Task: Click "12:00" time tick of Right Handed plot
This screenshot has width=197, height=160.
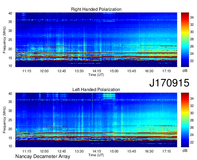Action: 44,71
